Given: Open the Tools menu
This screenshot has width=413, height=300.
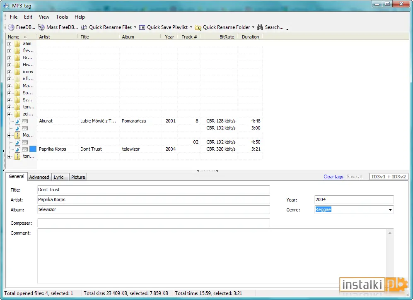Looking at the screenshot, I should click(62, 17).
